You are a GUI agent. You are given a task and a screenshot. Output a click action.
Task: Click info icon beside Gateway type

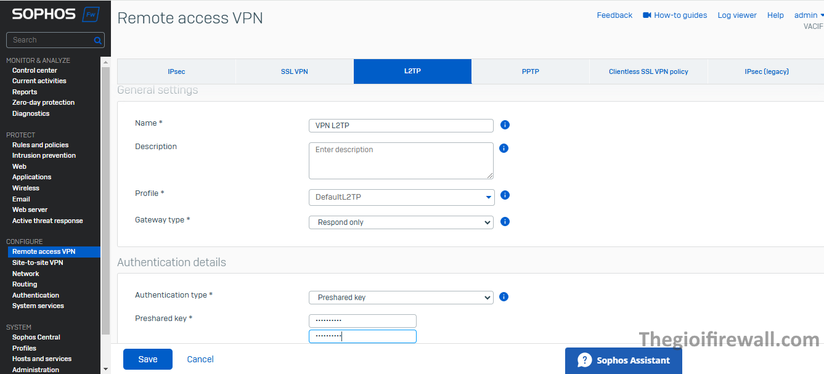click(x=505, y=222)
